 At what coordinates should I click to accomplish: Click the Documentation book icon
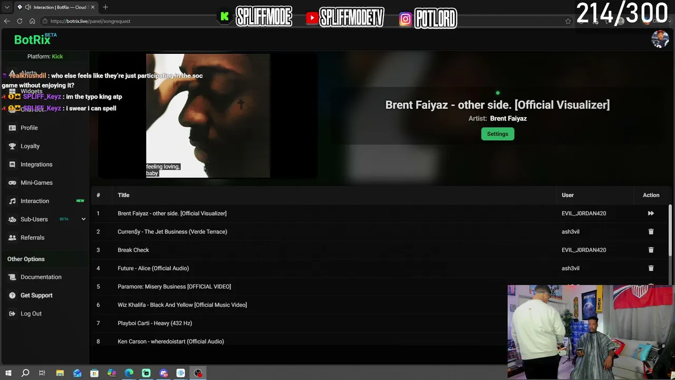click(12, 277)
